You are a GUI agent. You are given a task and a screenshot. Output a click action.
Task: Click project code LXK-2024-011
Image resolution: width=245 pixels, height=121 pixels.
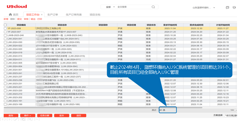click(x=15, y=59)
